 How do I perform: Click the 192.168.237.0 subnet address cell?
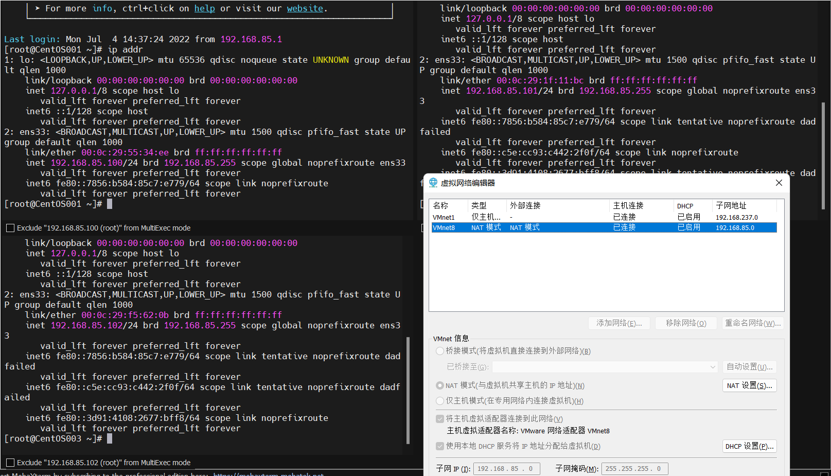pyautogui.click(x=736, y=218)
